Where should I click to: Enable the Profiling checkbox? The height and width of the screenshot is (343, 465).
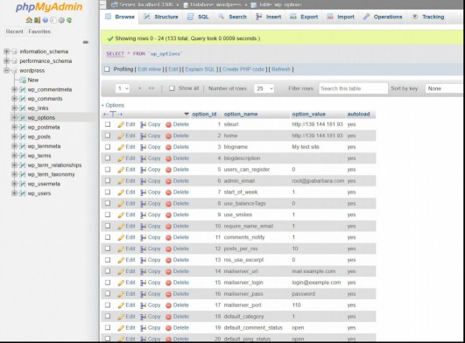[107, 69]
